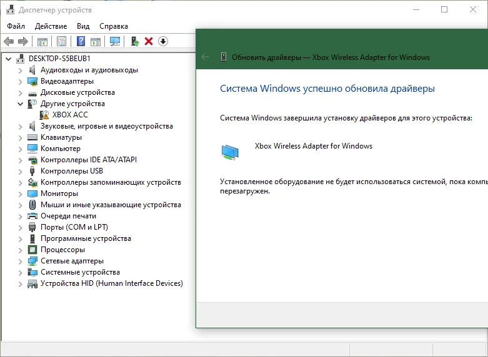Viewport: 488px width, 357px height.
Task: Click the printer icon beside Очереди печати
Action: pyautogui.click(x=32, y=216)
